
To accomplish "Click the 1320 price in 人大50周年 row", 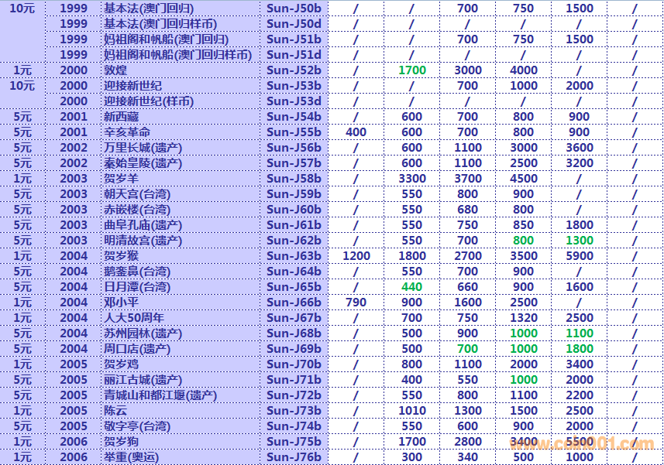I will tap(523, 318).
